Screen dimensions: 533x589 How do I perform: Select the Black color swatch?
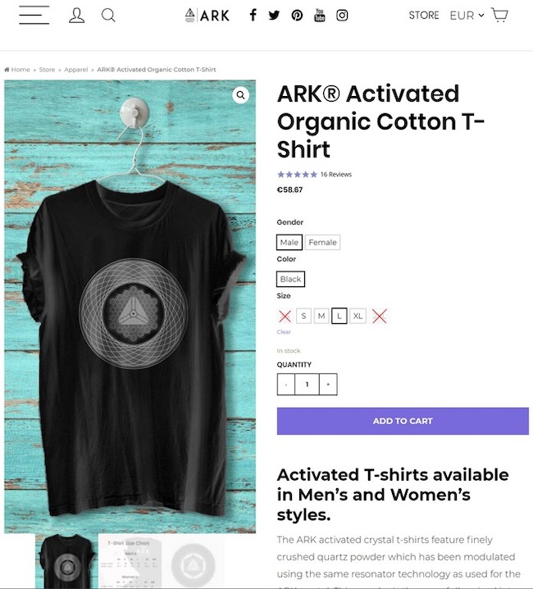coord(290,279)
